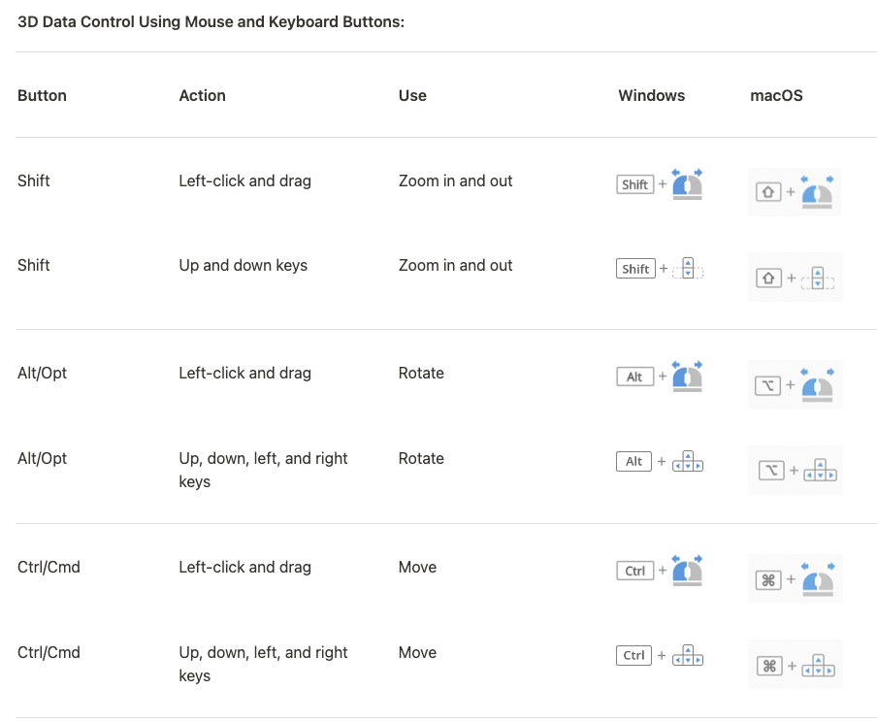Screen dimensions: 877x722
Task: Click the blue mouse drag icon in Shift Windows row
Action: click(687, 184)
